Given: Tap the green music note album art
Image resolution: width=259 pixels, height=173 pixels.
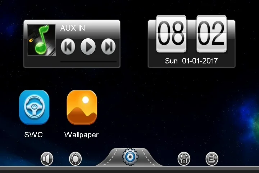Looking at the screenshot, I should click(x=42, y=40).
